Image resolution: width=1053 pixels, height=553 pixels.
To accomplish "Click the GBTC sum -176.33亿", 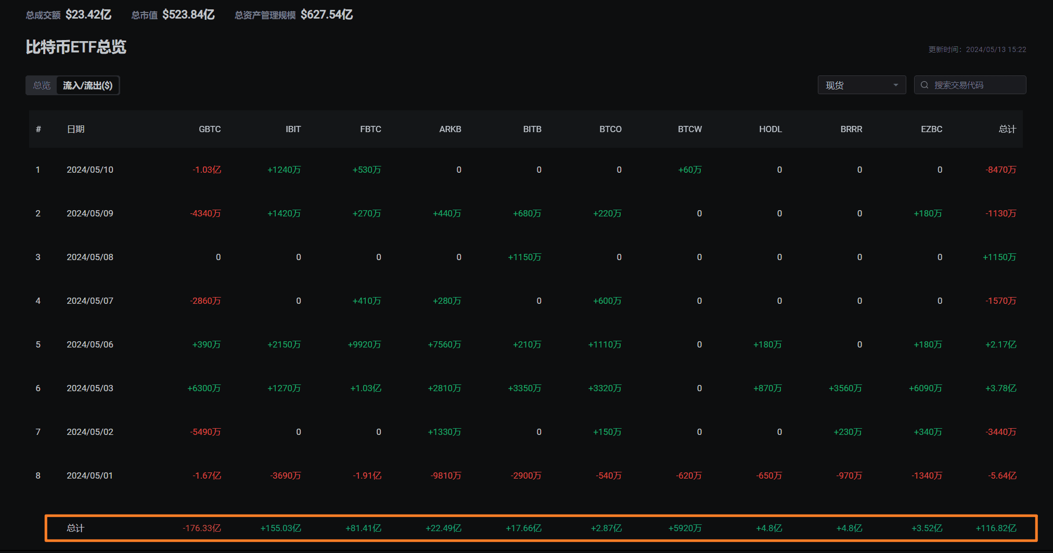I will pos(202,528).
